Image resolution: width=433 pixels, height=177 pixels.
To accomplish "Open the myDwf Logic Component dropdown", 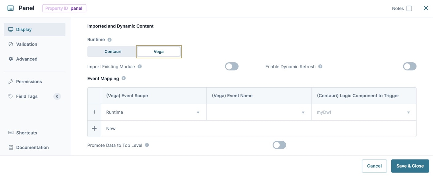I will click(x=364, y=112).
